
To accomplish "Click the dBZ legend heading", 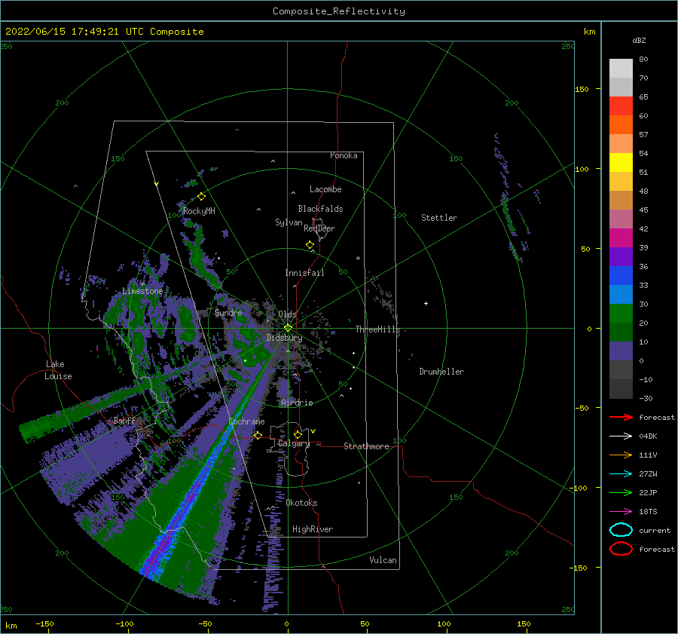I will click(x=639, y=40).
